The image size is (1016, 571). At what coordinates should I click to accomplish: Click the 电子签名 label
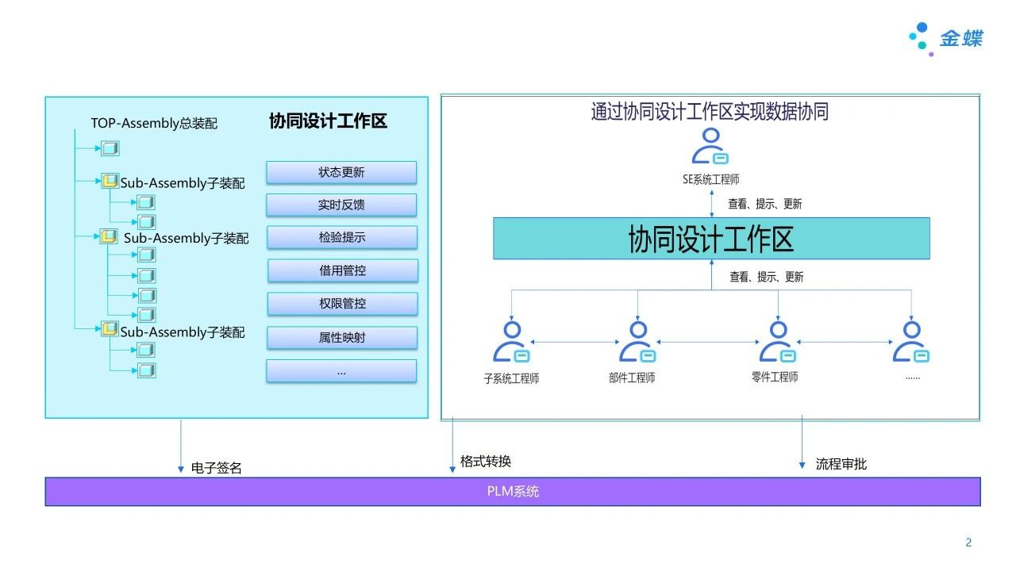(217, 468)
